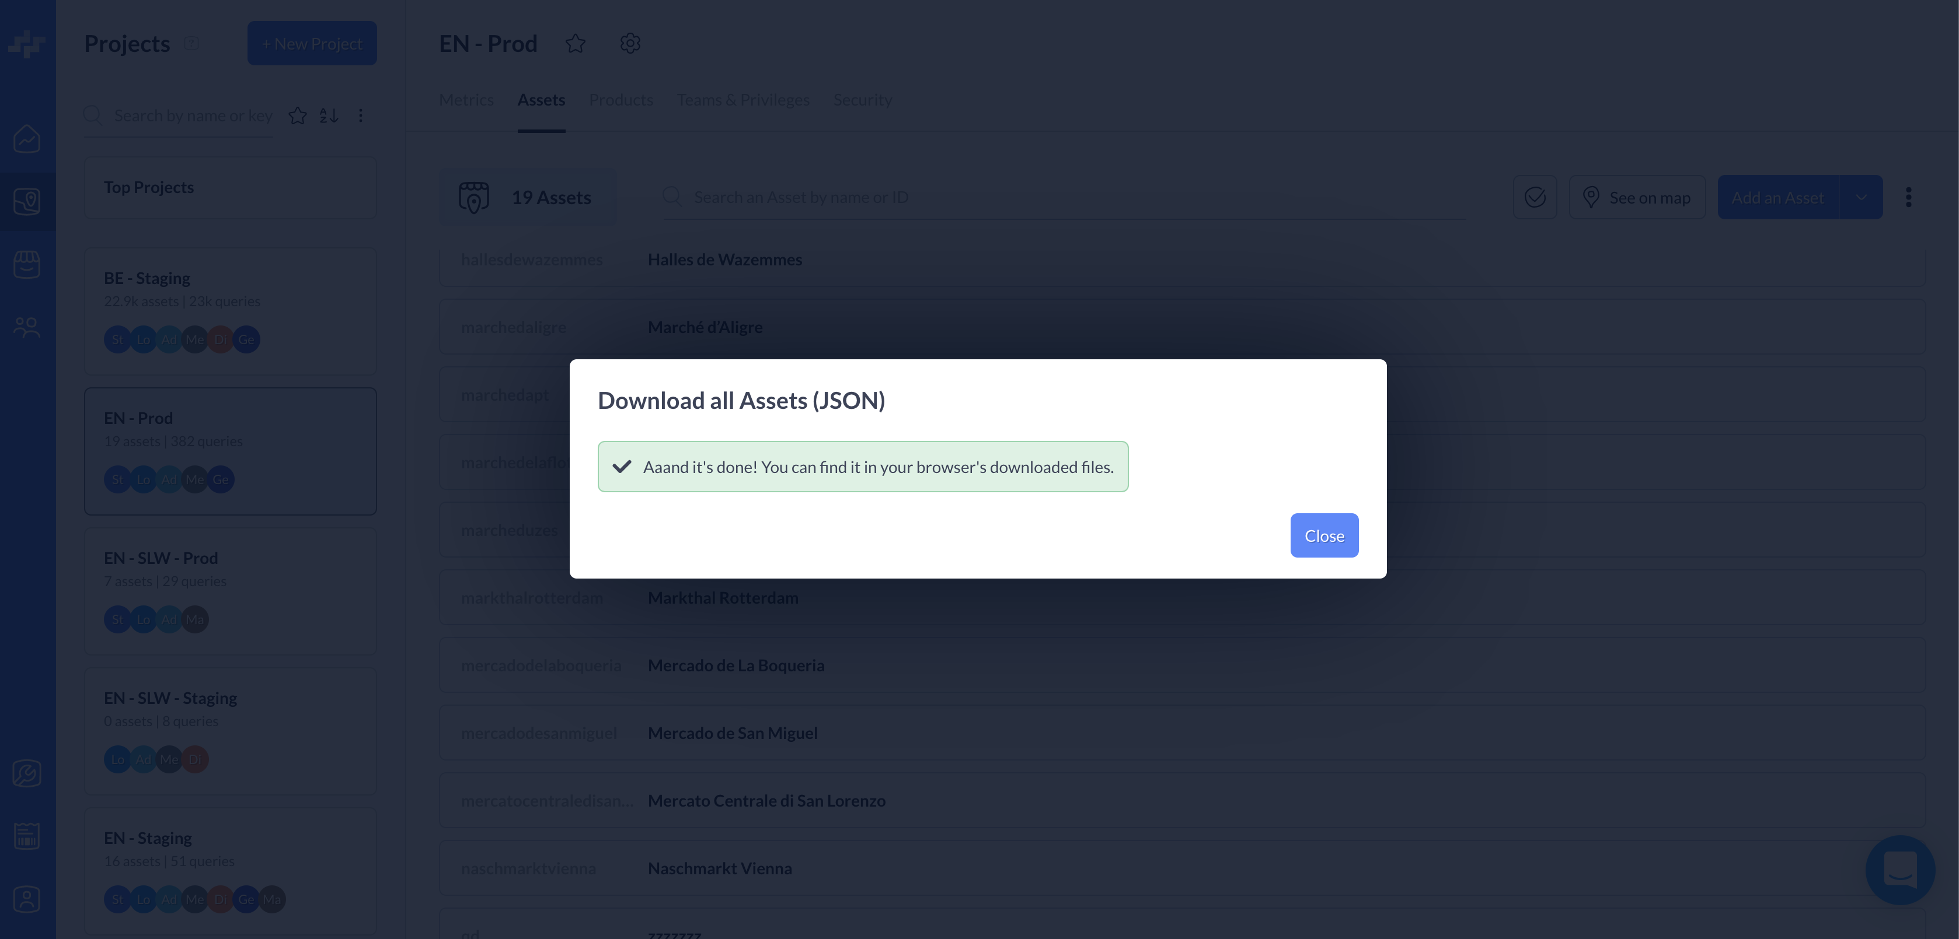Click the Search an Asset input field

coord(1065,198)
